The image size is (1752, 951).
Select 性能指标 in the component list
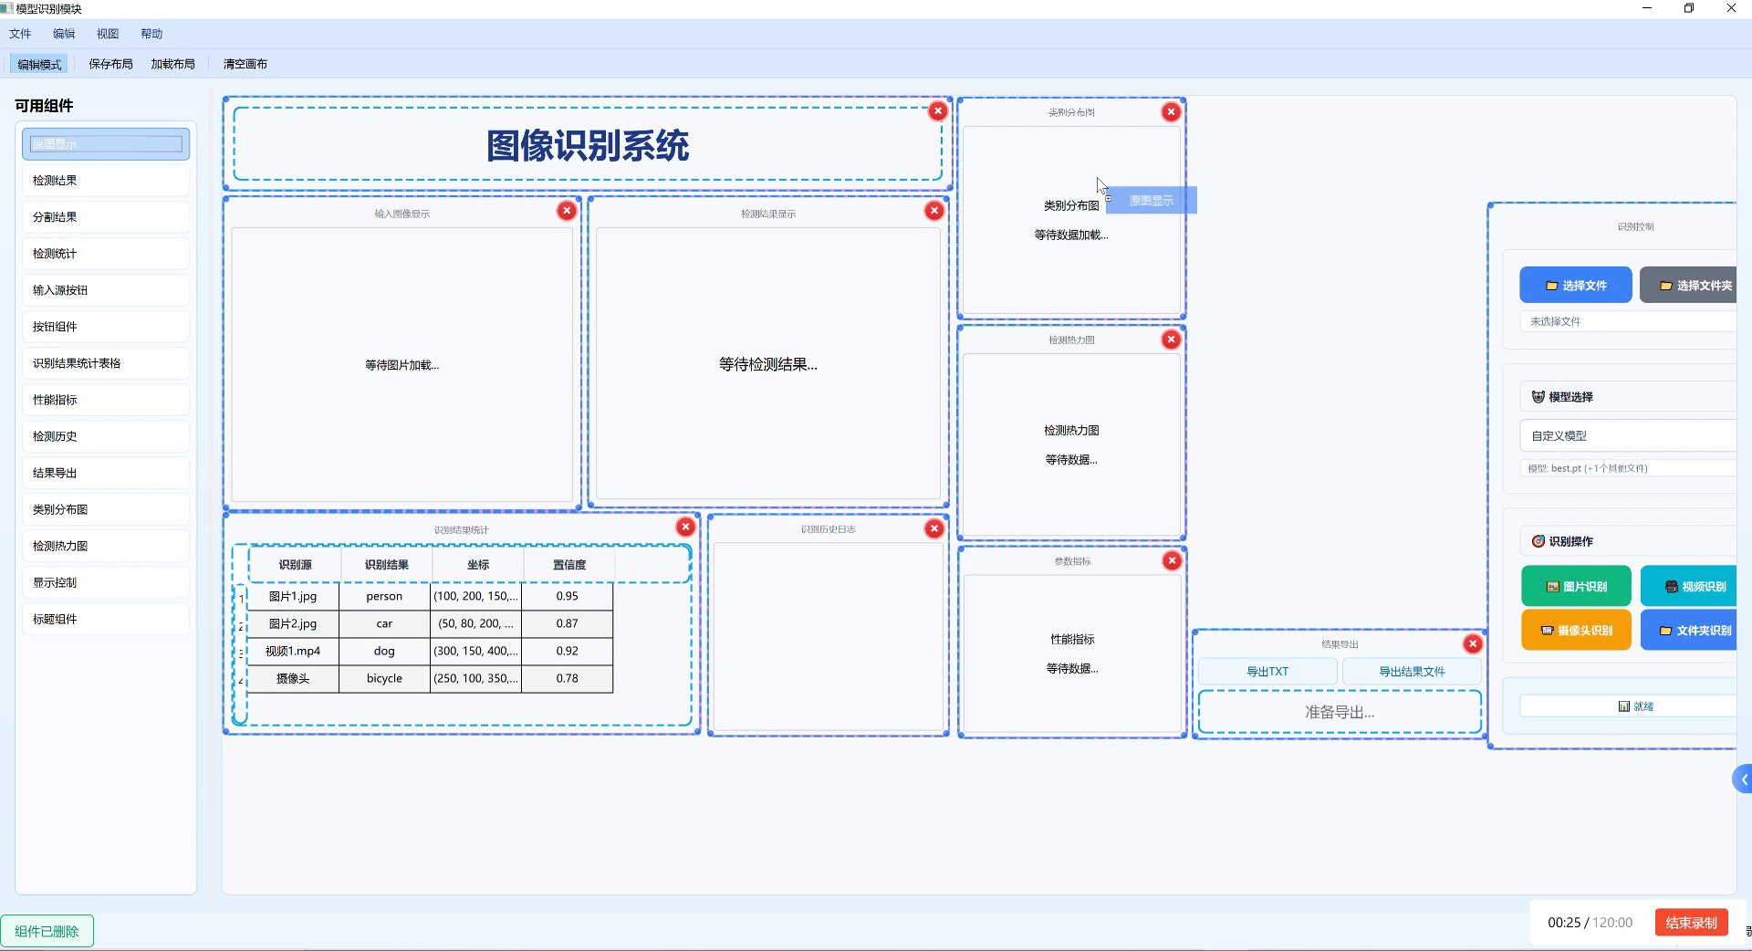click(x=106, y=400)
